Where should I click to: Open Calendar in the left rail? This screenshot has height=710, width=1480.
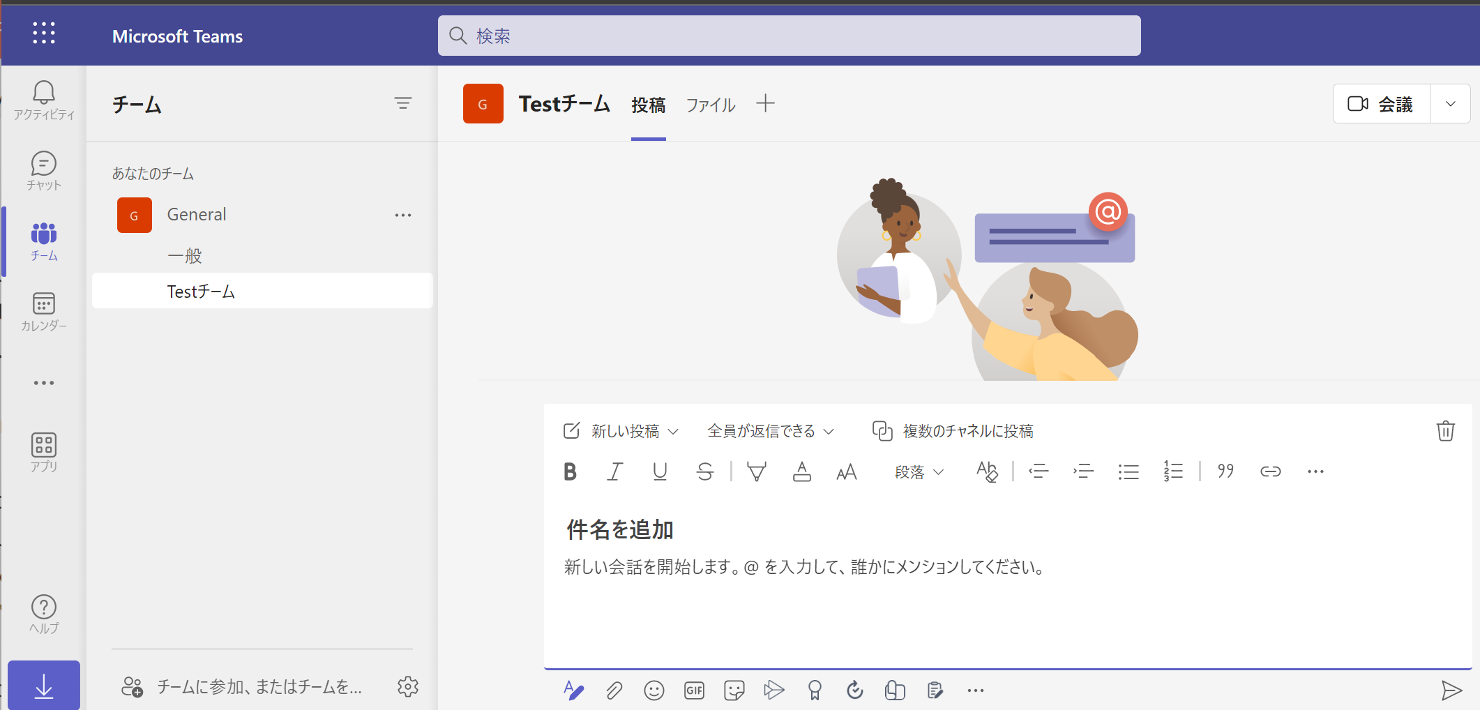pos(44,312)
